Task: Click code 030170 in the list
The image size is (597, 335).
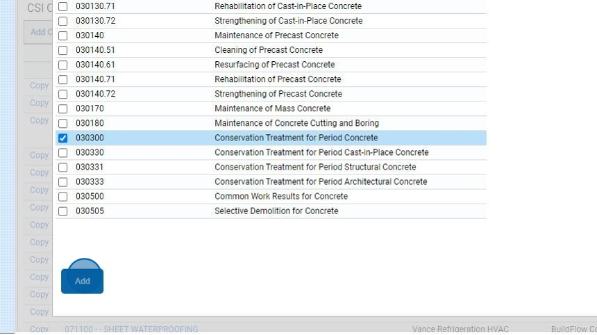Action: click(90, 108)
